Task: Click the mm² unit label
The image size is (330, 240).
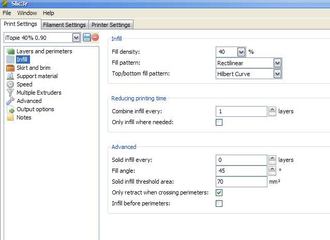Action: pos(275,182)
